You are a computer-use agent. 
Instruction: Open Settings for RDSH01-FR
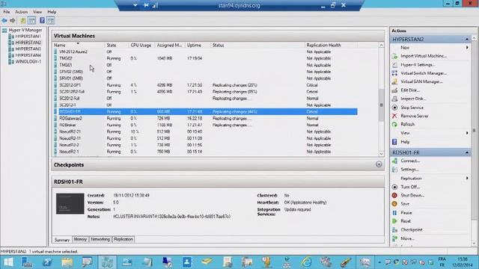pyautogui.click(x=409, y=170)
